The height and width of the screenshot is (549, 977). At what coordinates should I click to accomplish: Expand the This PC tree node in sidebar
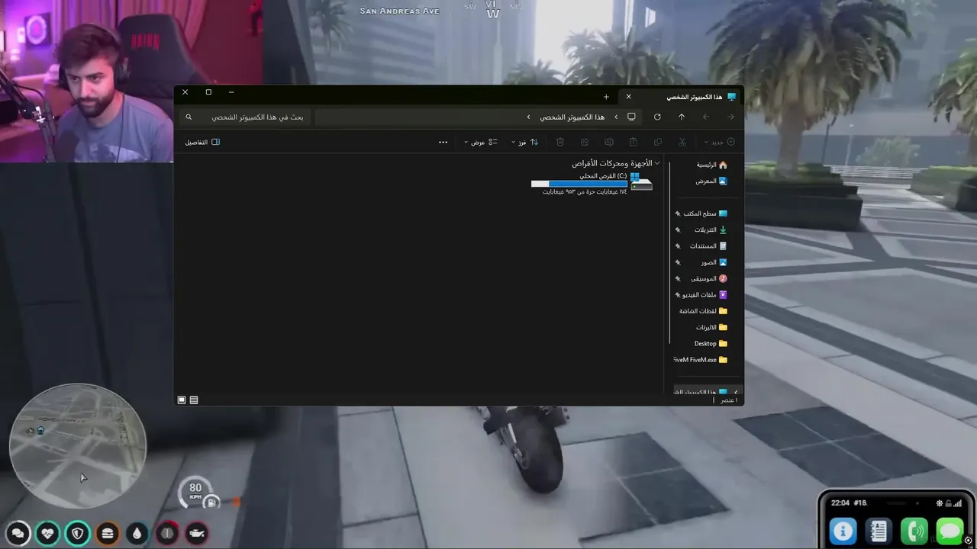736,392
